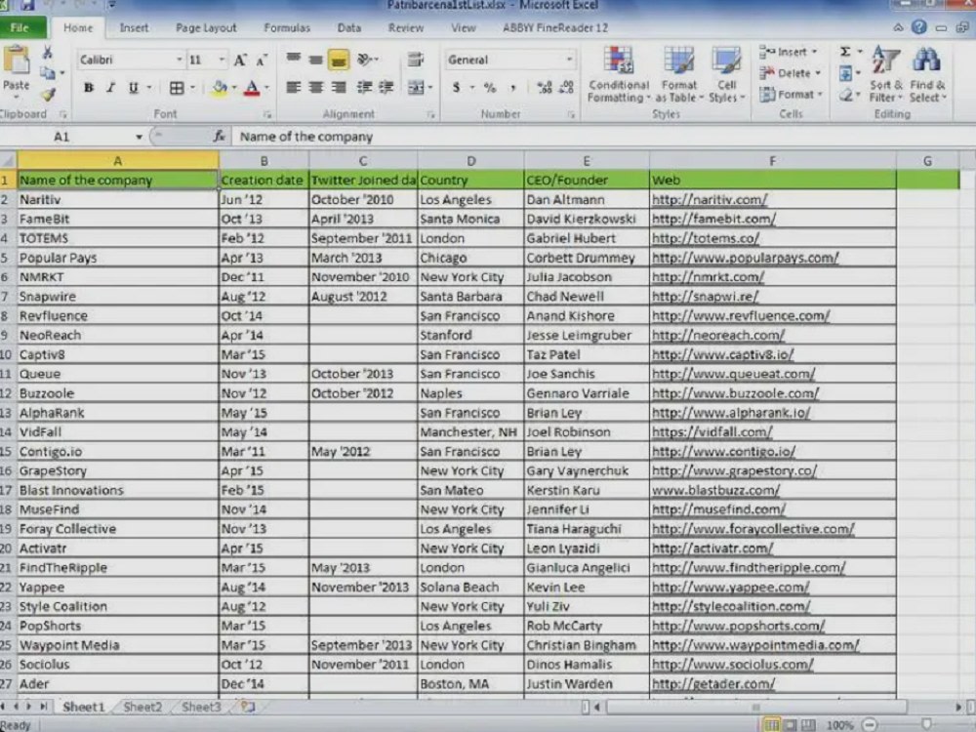Toggle Align Text Right

point(339,88)
